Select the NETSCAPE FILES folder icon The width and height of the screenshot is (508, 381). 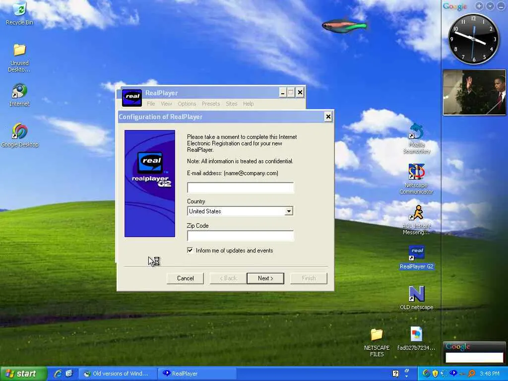click(377, 342)
